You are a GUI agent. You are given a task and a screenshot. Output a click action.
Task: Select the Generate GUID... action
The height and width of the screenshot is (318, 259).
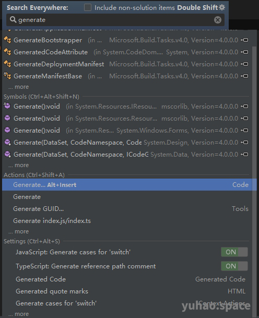click(x=129, y=209)
